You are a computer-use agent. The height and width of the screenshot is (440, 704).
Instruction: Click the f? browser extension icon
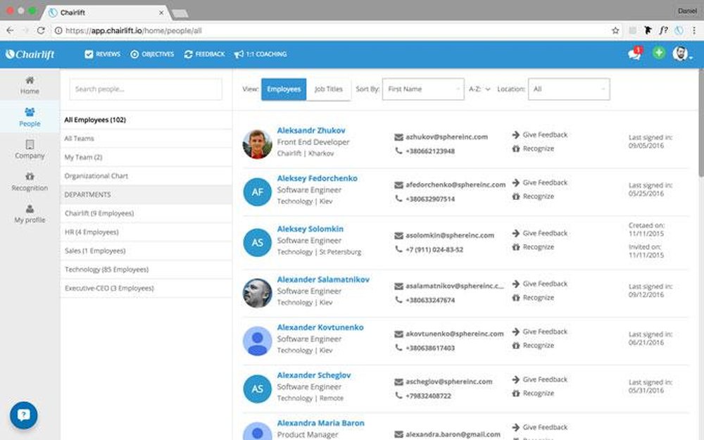click(663, 30)
